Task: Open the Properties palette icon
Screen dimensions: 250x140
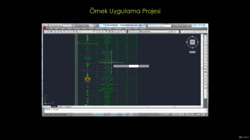Action: [106, 31]
